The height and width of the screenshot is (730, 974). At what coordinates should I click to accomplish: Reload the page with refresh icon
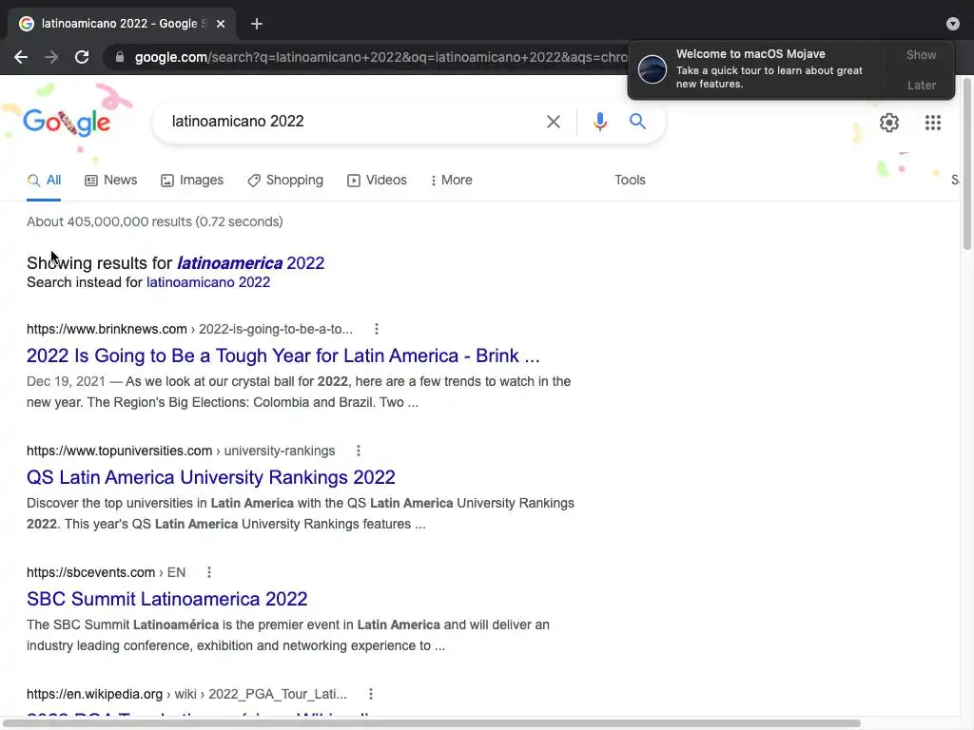point(82,57)
